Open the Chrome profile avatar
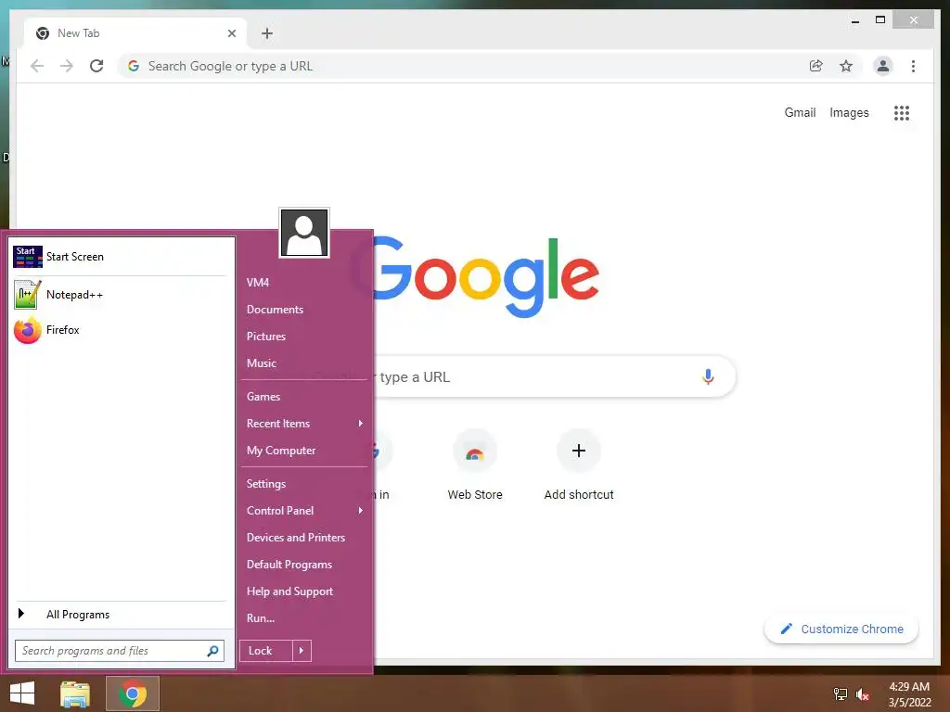The width and height of the screenshot is (950, 712). click(x=883, y=66)
